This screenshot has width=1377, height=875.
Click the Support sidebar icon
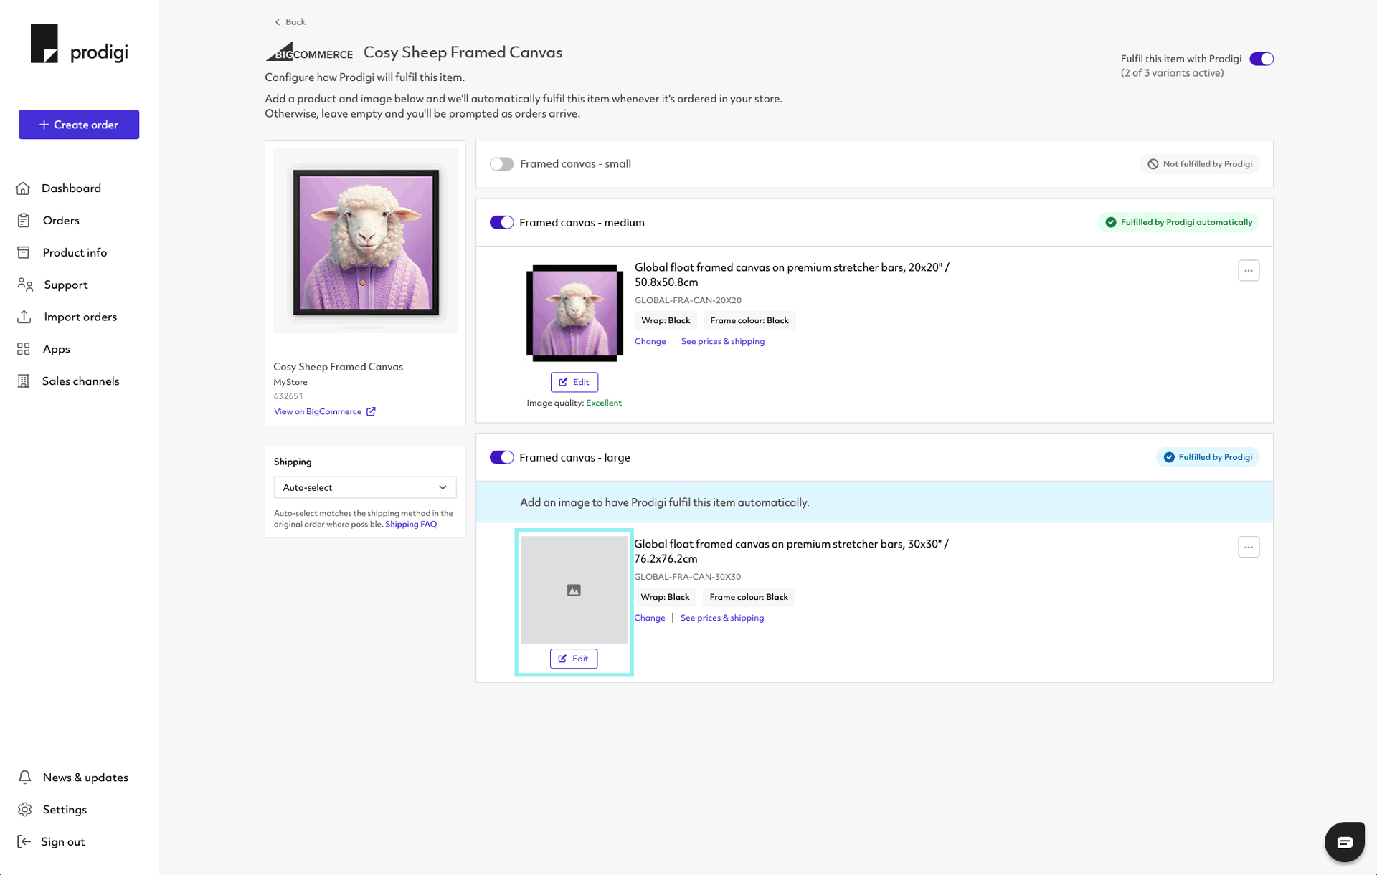[25, 284]
